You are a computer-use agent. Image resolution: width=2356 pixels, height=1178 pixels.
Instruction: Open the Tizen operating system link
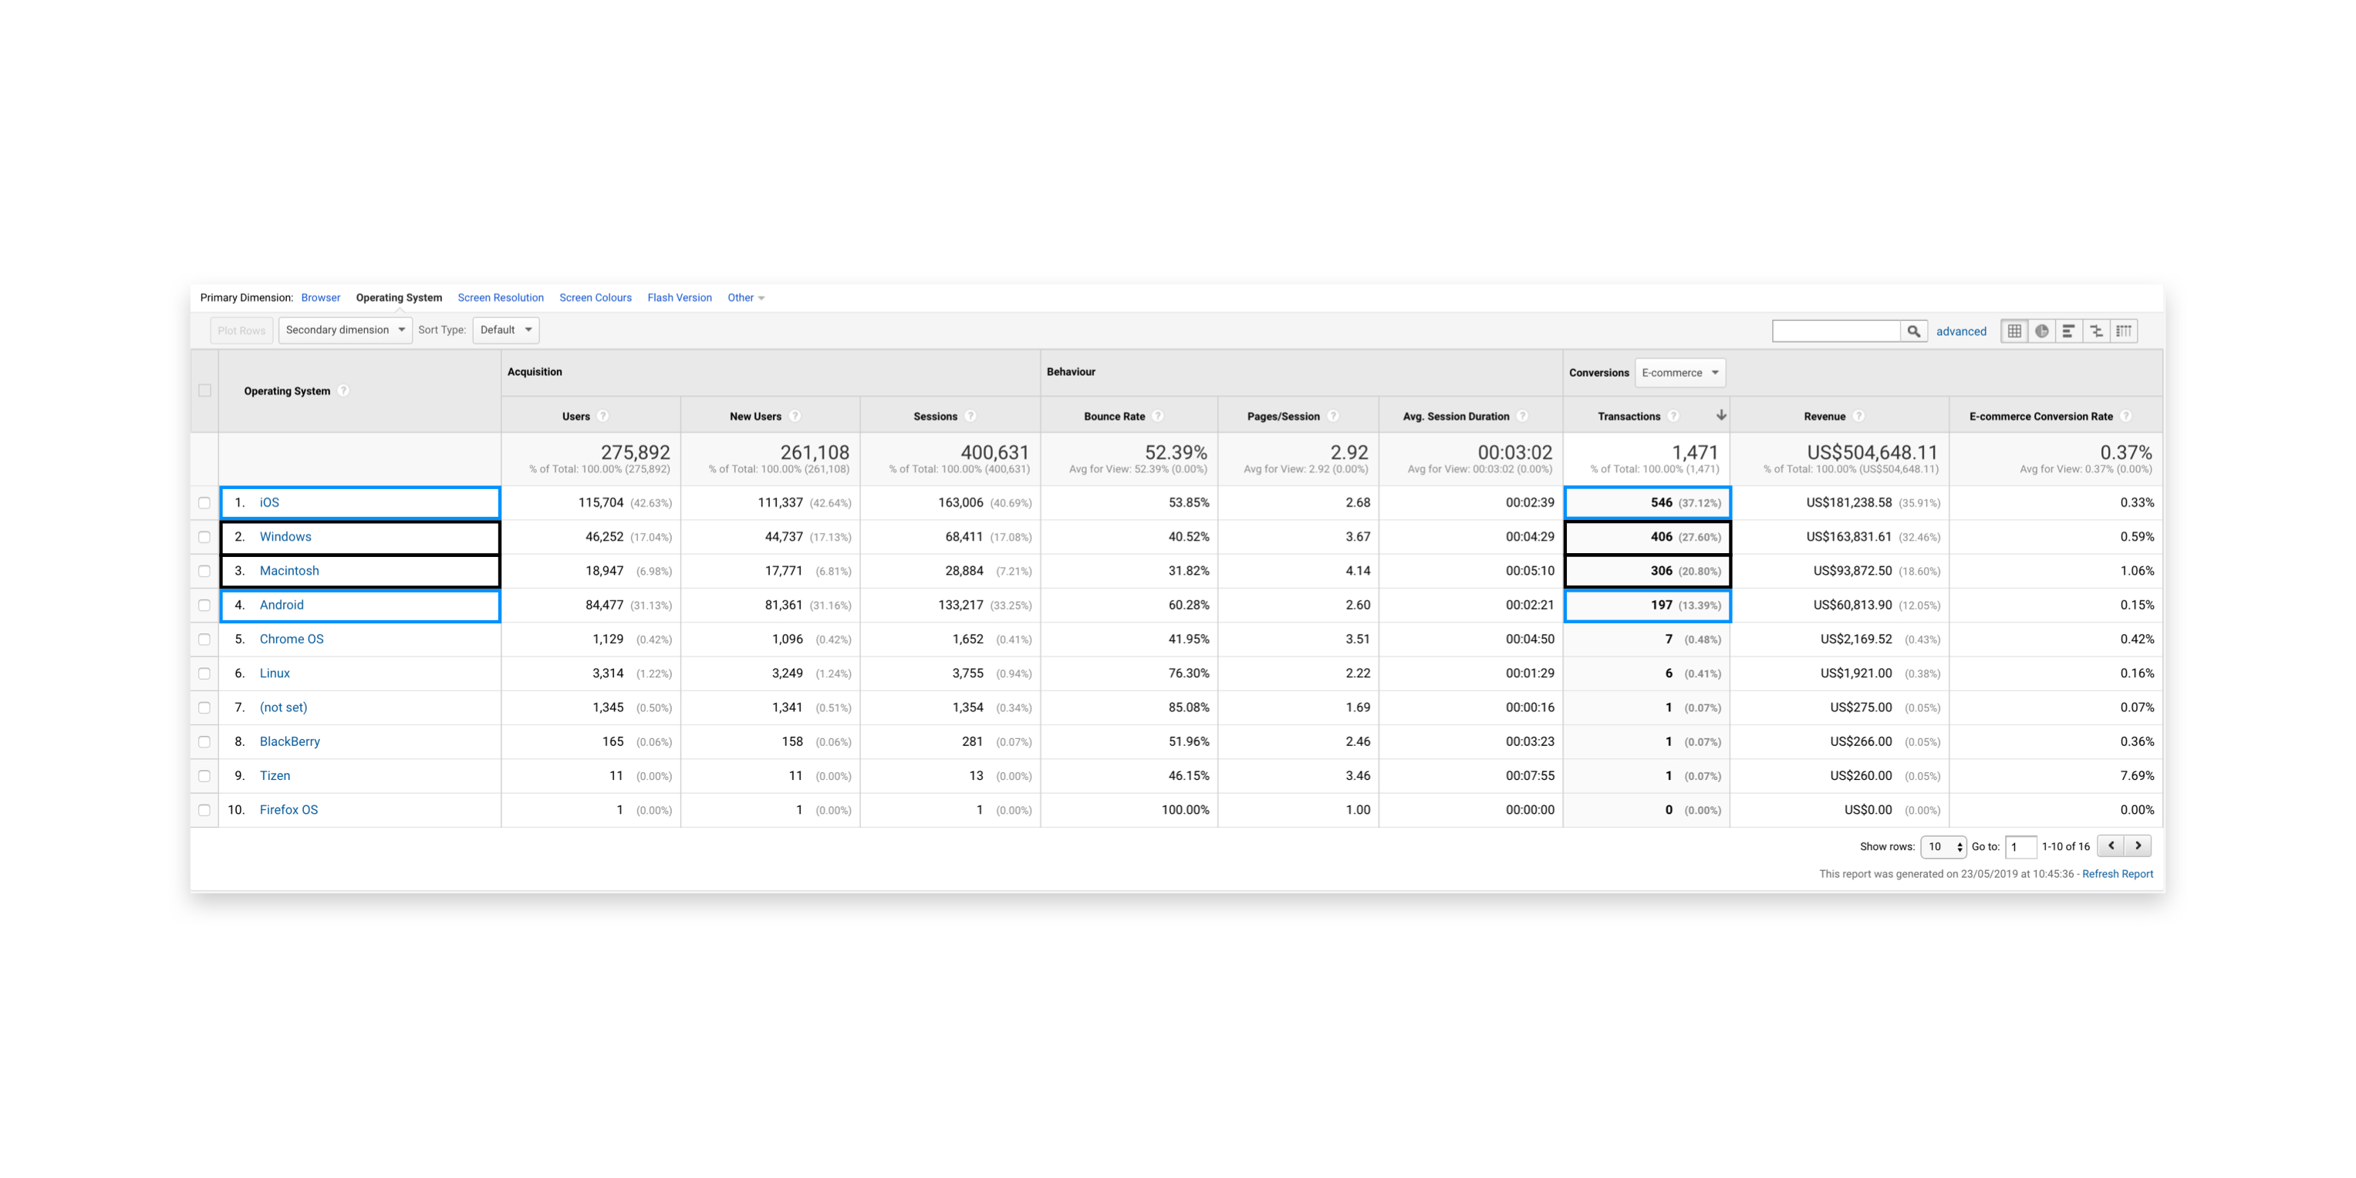(275, 775)
